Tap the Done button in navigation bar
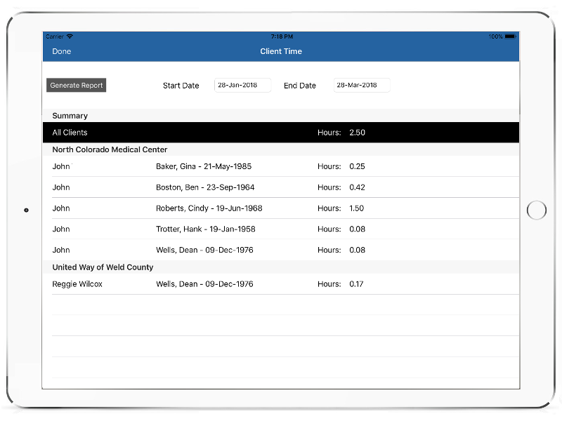The image size is (562, 421). pos(62,51)
